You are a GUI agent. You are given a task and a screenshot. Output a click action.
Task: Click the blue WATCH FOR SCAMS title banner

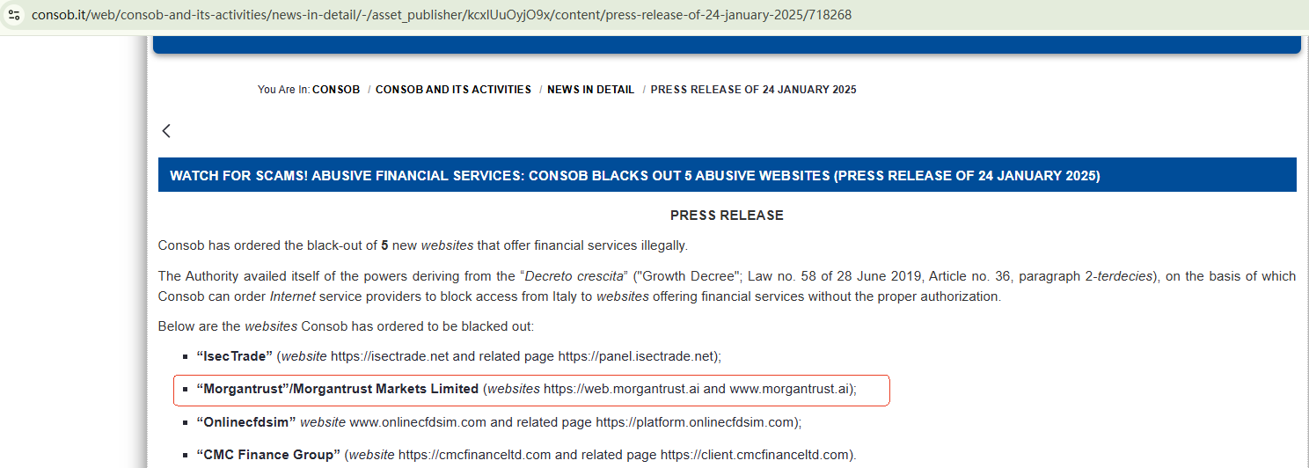pos(634,176)
